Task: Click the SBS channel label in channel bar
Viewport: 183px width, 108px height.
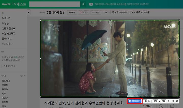Action: point(105,13)
